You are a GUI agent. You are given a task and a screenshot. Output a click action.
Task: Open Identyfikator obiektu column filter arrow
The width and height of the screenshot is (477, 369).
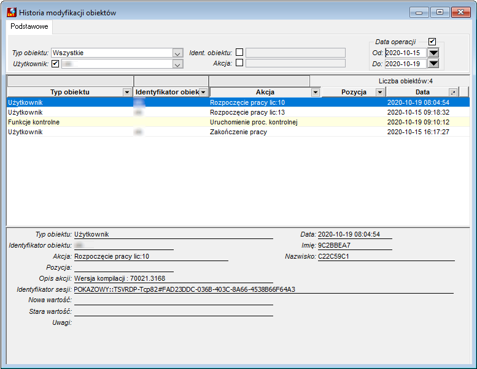coord(203,93)
